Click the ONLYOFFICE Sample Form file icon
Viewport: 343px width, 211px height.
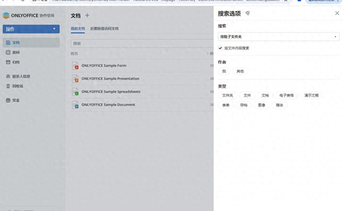tap(75, 66)
